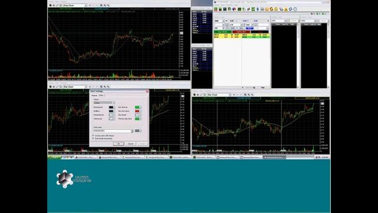The image size is (378, 213).
Task: Click the system tray clock
Action: click(325, 157)
